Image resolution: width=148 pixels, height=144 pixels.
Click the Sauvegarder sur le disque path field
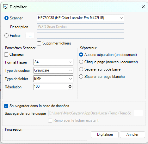(x=90, y=113)
